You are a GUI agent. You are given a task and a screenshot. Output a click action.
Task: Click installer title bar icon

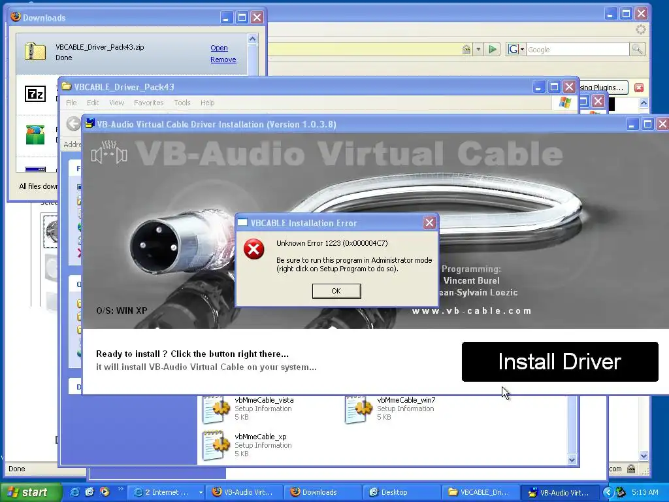coord(89,124)
